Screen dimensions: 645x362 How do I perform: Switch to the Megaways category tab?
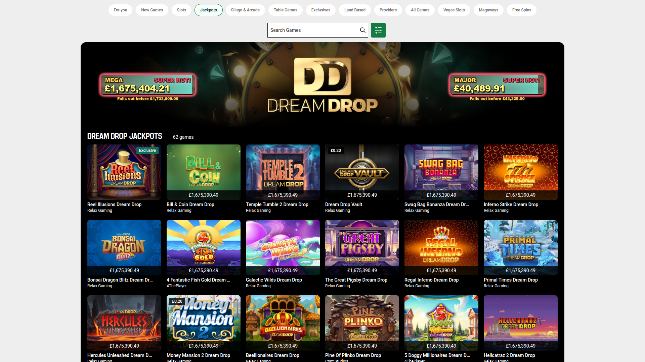[488, 10]
